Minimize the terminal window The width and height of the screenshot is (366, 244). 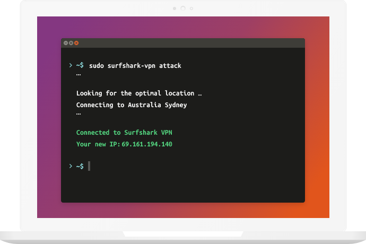pos(66,43)
